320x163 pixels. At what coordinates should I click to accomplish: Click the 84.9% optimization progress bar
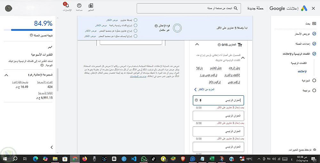28,30
